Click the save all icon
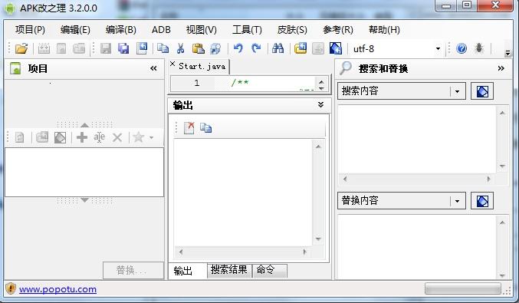519x303 pixels. (x=123, y=49)
